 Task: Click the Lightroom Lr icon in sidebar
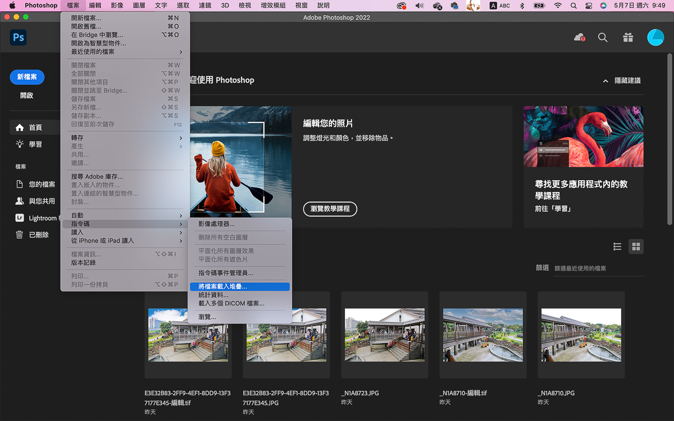(x=20, y=218)
